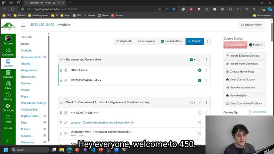Image resolution: width=274 pixels, height=154 pixels.
Task: Open the Calendar in the left sidebar
Action: 8,73
